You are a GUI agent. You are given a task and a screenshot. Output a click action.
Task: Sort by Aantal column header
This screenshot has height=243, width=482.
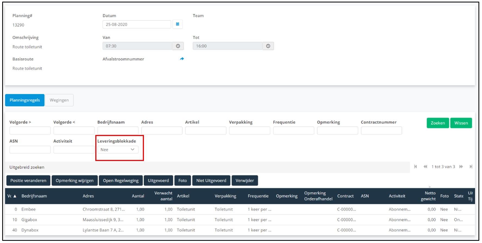138,196
